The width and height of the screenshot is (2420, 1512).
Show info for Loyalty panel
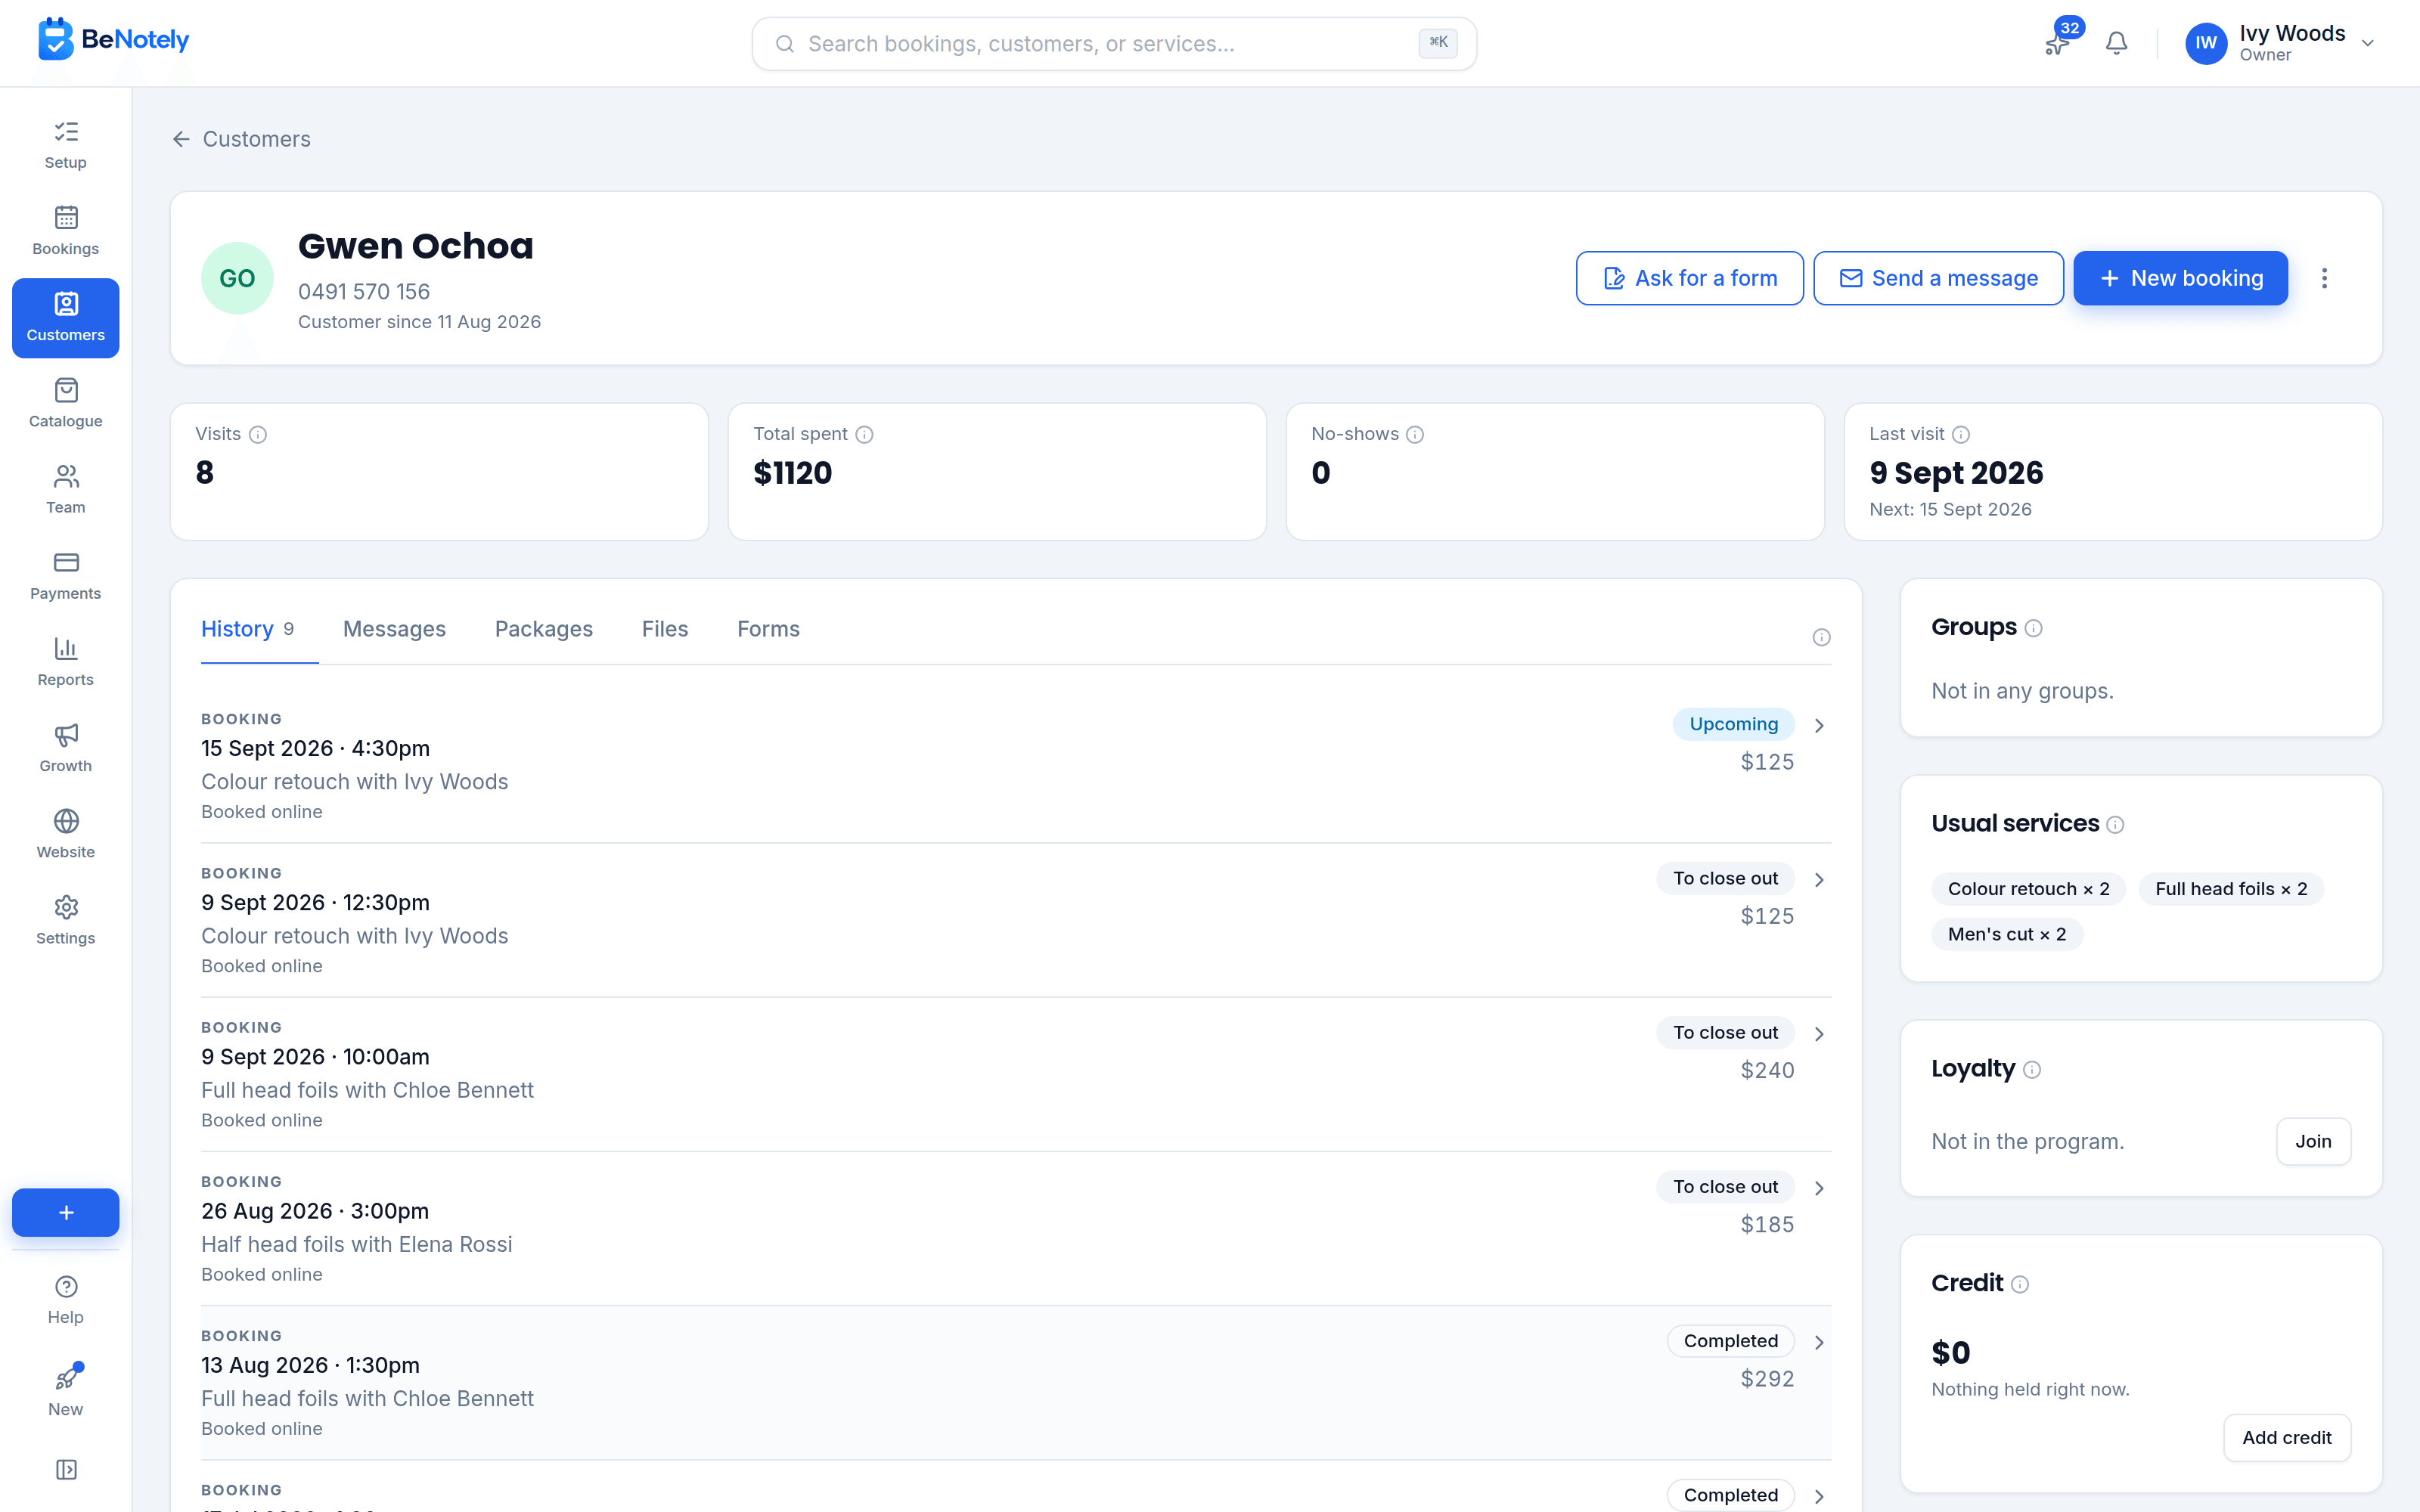click(x=2031, y=1069)
